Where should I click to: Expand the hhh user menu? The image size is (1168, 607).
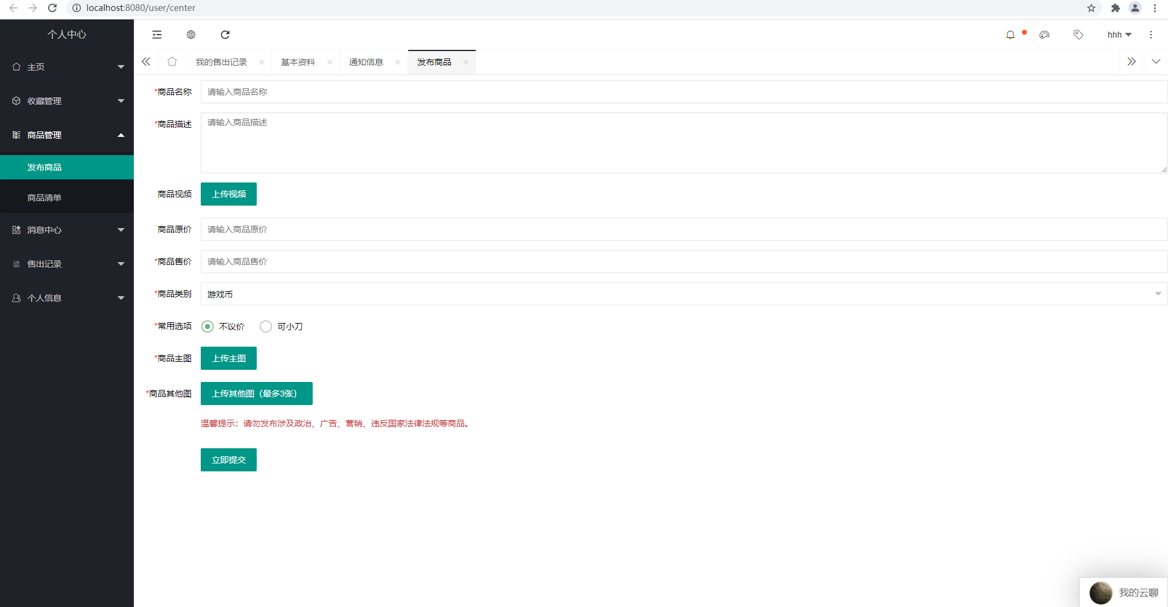[1119, 35]
